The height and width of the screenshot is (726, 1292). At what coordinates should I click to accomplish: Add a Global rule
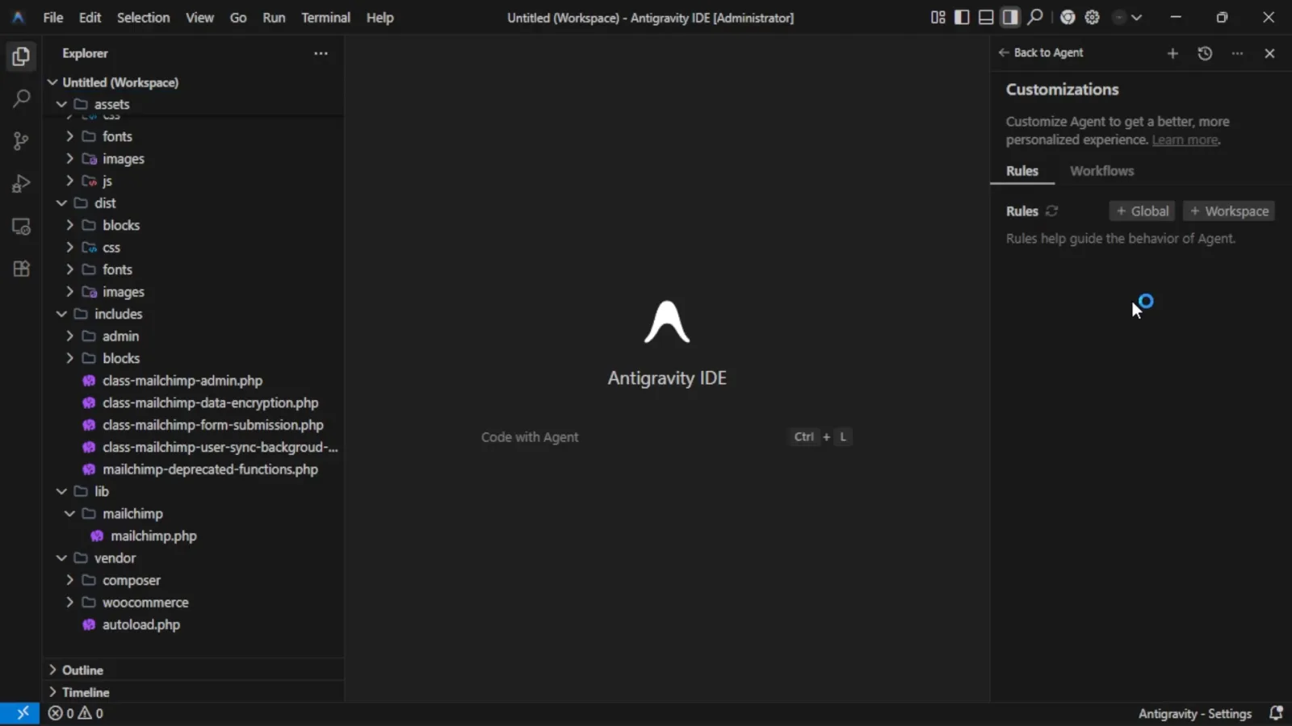click(x=1142, y=211)
